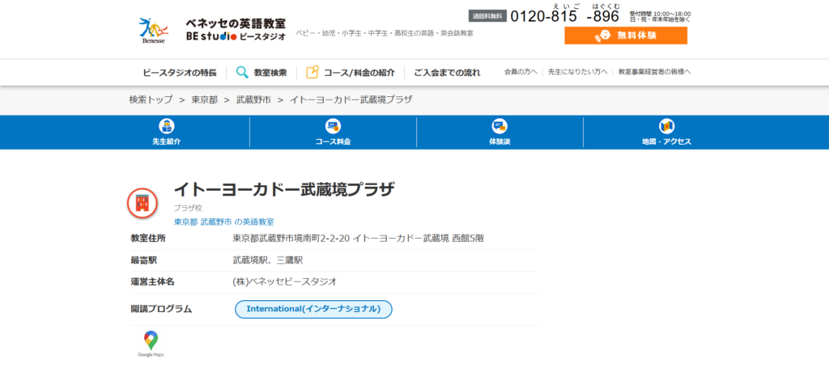Screen dimensions: 829x376
Task: Open ご入会までの流れ menu item
Action: pyautogui.click(x=447, y=73)
